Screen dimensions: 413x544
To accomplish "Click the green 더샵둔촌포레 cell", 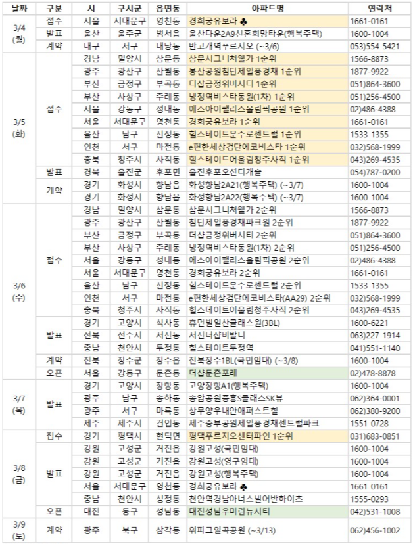I will 268,373.
